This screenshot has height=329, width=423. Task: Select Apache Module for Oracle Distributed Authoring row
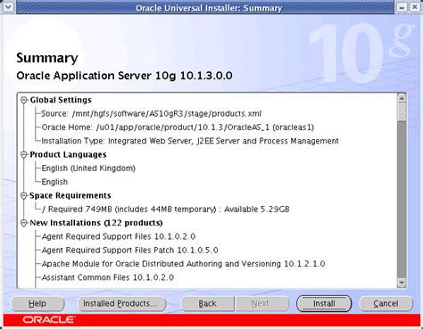(183, 264)
